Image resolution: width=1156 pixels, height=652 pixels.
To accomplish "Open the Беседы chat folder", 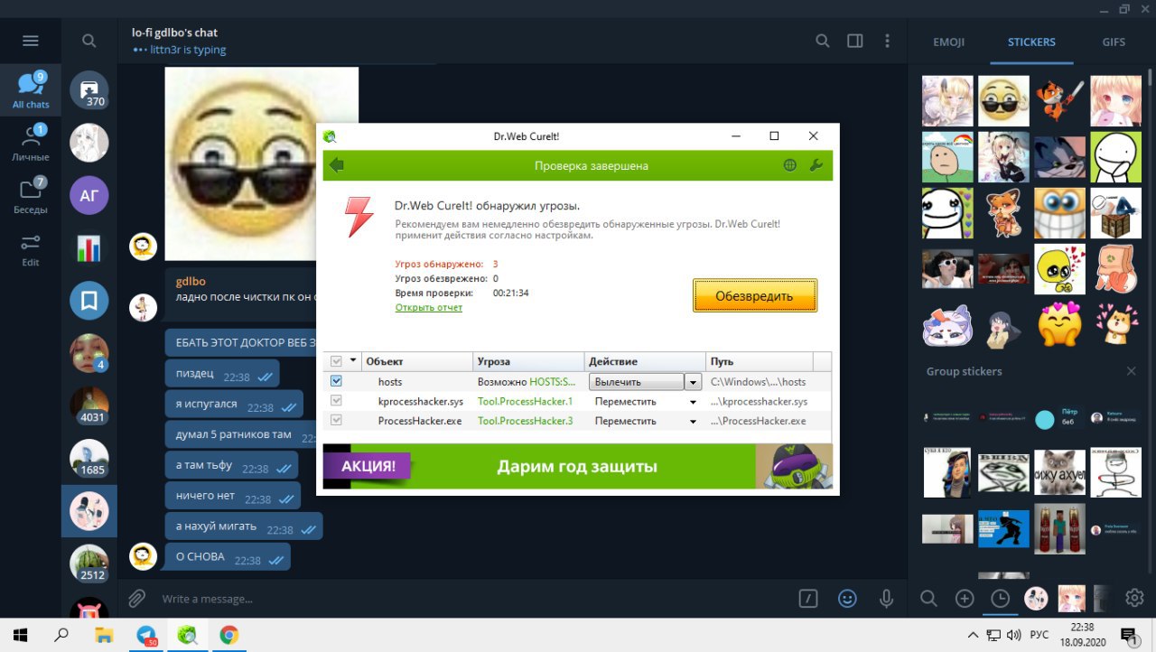I will 31,196.
